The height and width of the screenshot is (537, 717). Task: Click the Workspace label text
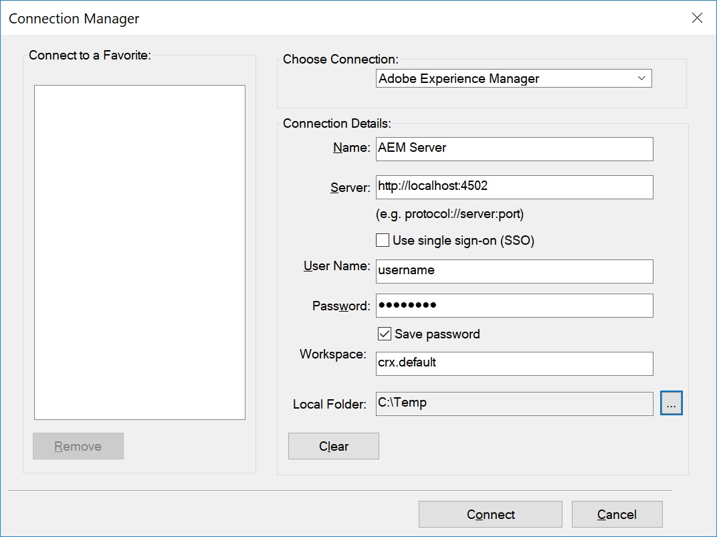coord(332,354)
